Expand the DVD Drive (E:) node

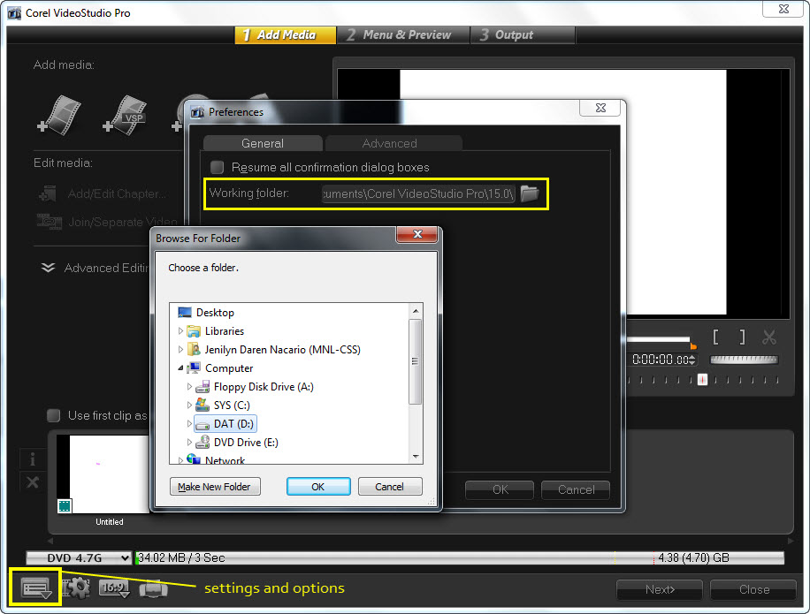pos(189,443)
